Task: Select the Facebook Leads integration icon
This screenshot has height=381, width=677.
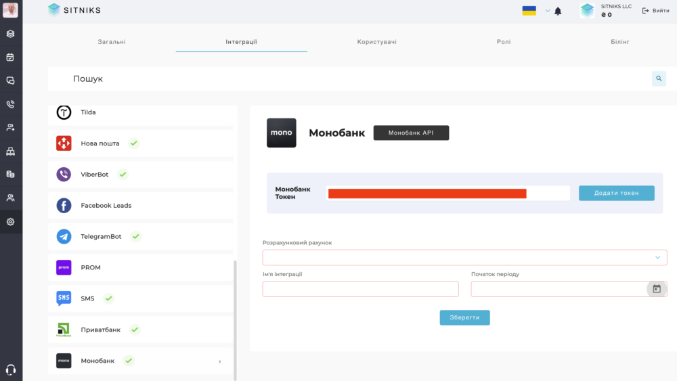Action: point(64,205)
